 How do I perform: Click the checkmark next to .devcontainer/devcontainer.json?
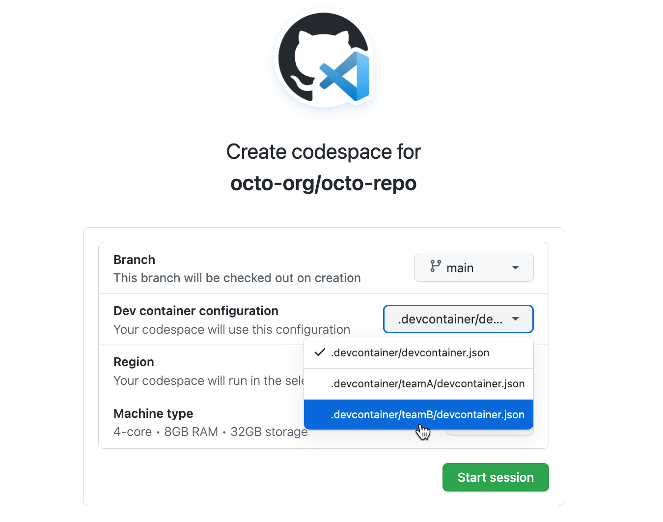[x=320, y=352]
